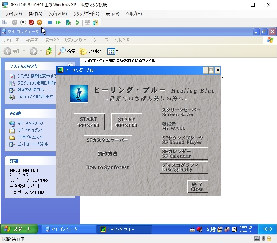Click プログラムの追加と削除 link
The width and height of the screenshot is (277, 243).
coord(37,83)
